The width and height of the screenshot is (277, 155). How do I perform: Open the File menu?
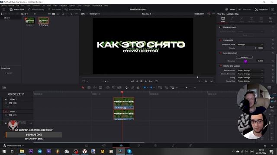click(x=18, y=6)
